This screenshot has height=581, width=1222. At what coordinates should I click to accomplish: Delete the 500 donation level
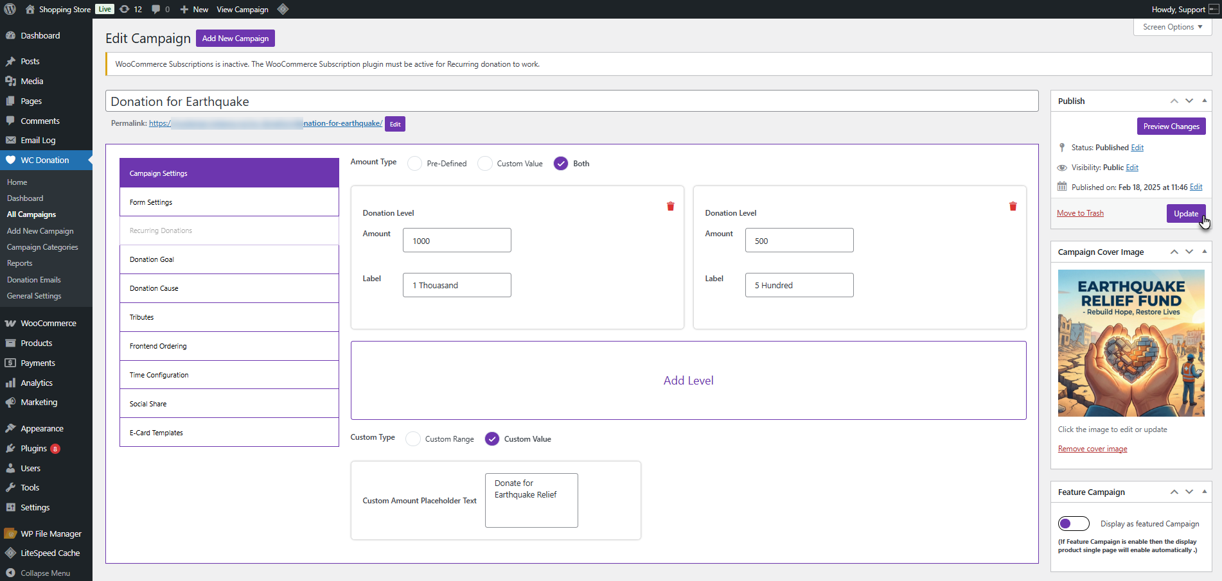(1013, 206)
